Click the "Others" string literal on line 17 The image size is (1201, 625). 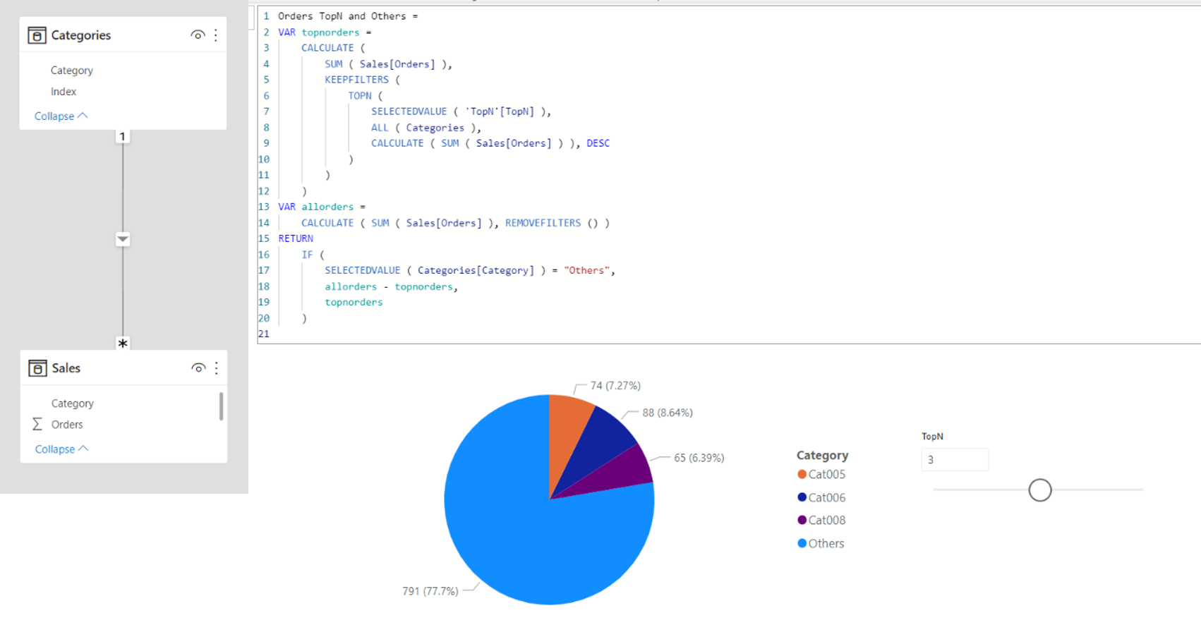point(586,270)
